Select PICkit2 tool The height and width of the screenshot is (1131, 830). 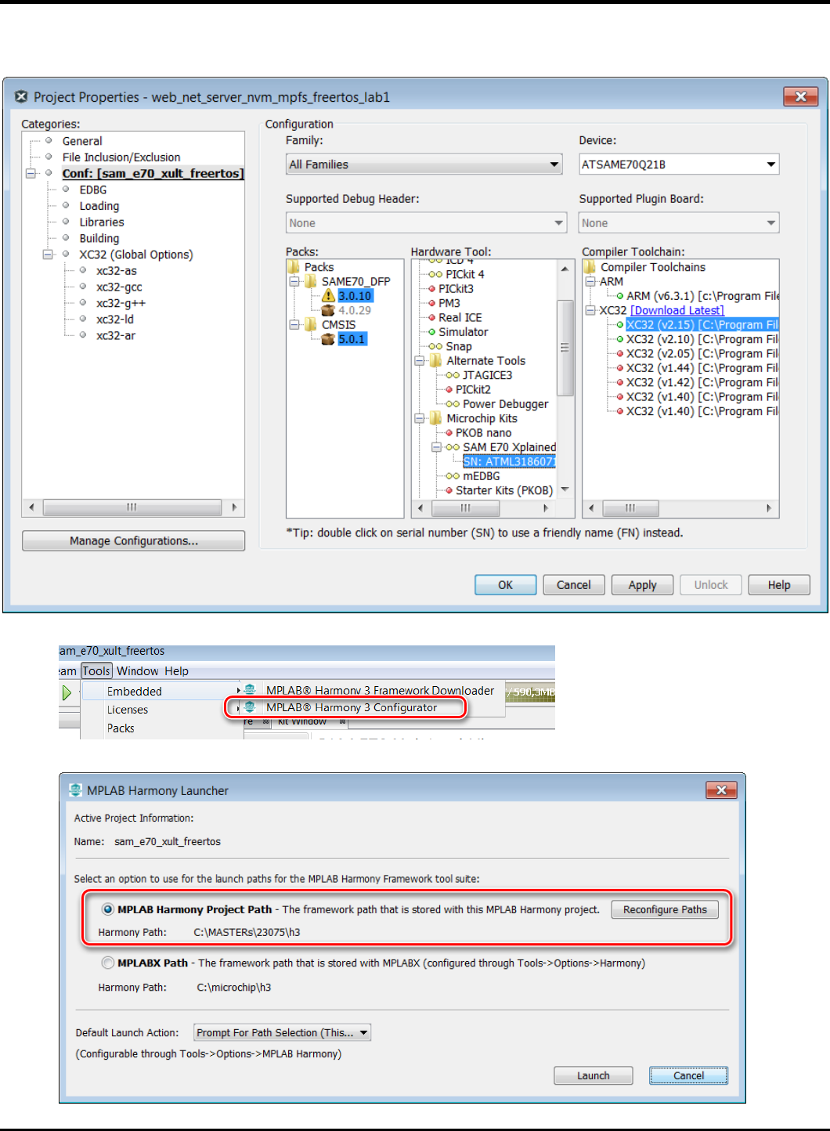pyautogui.click(x=473, y=389)
